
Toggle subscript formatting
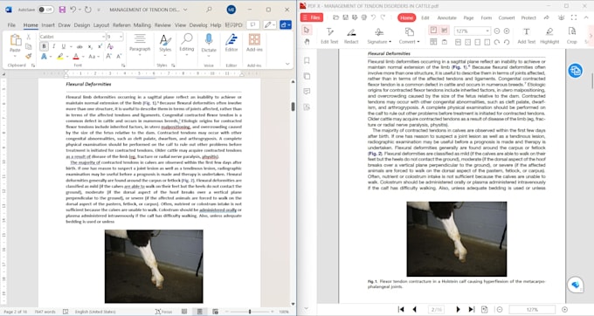click(x=90, y=46)
